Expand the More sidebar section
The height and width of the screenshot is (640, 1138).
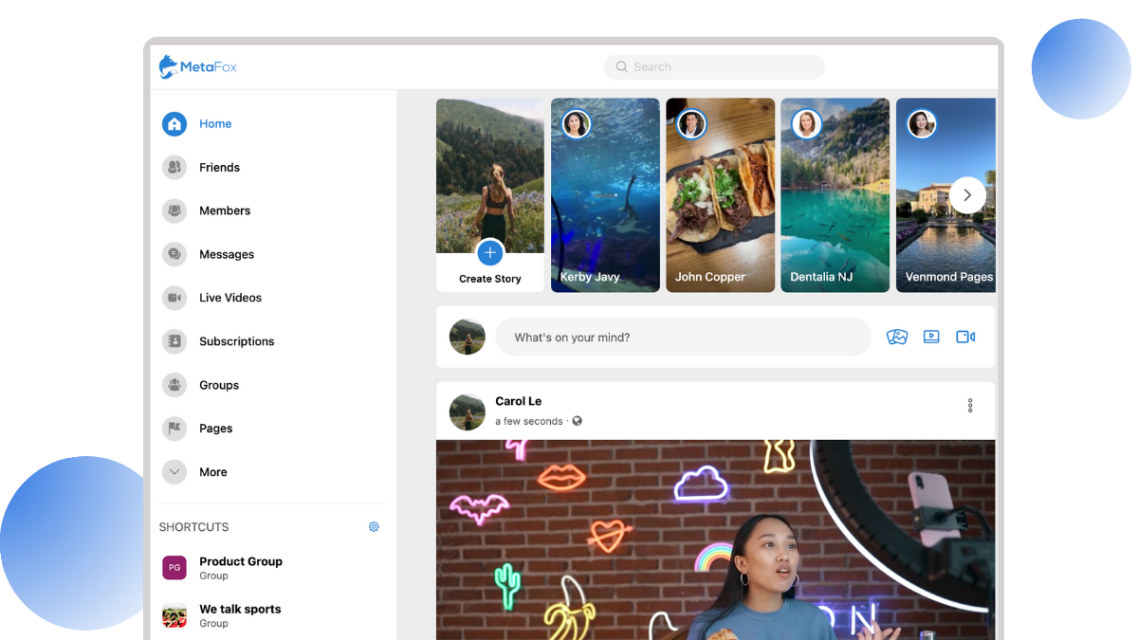[174, 472]
